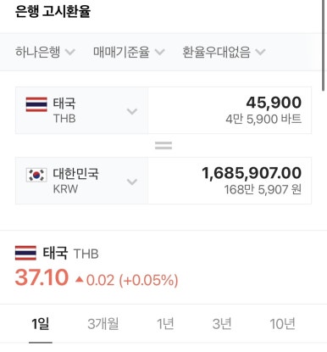The width and height of the screenshot is (327, 352).
Task: Click the Thailand flag beside 태국 THB heading
Action: tap(25, 253)
